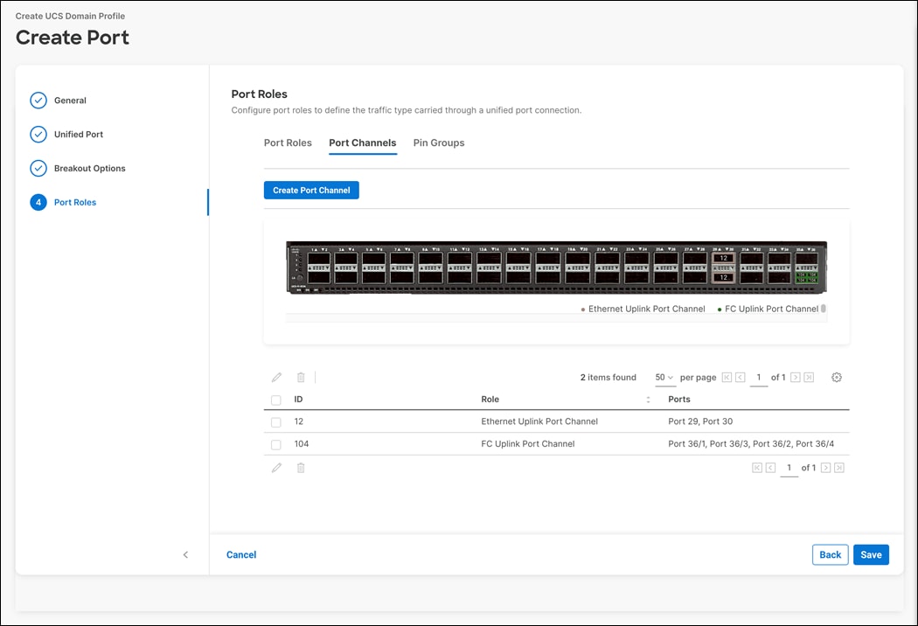
Task: Open the Port Roles tab
Action: point(288,143)
